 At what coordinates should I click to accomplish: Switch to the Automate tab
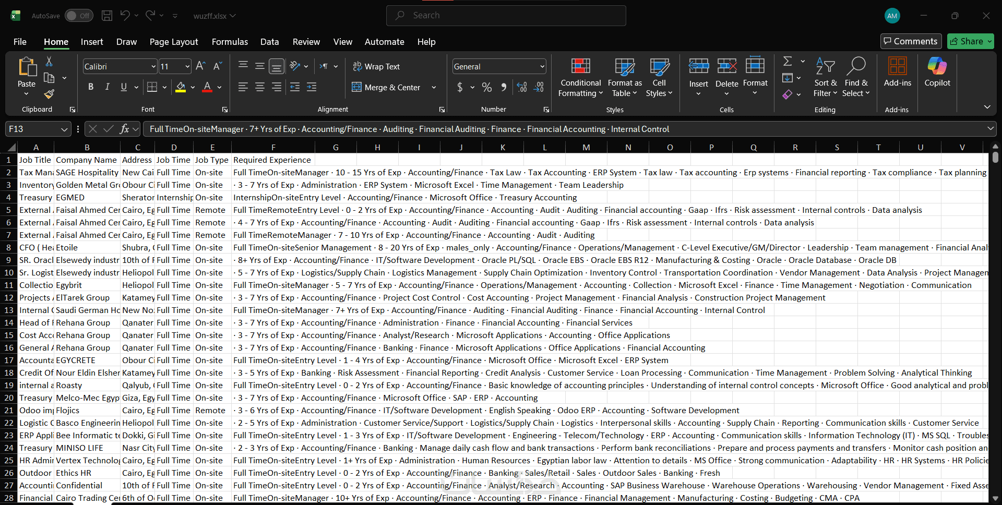(384, 42)
